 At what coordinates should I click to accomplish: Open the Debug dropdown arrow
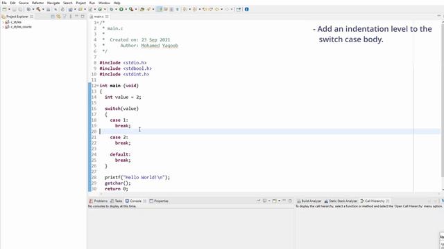click(x=116, y=9)
